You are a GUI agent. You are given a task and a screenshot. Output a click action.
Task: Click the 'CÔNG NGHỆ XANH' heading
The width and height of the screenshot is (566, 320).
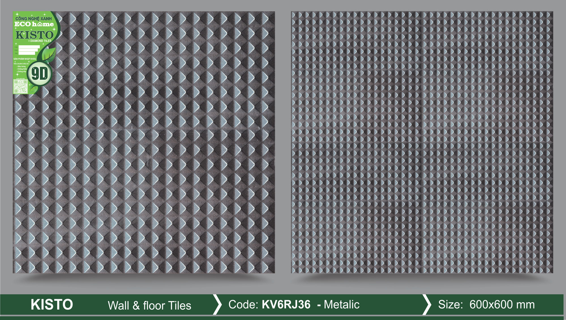point(33,18)
